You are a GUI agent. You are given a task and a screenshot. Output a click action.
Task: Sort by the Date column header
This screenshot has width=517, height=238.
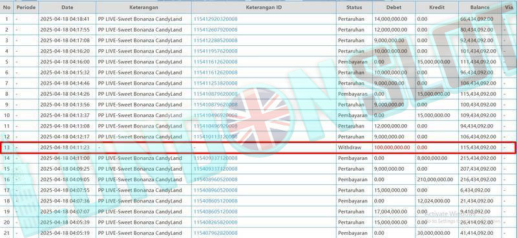pyautogui.click(x=67, y=7)
